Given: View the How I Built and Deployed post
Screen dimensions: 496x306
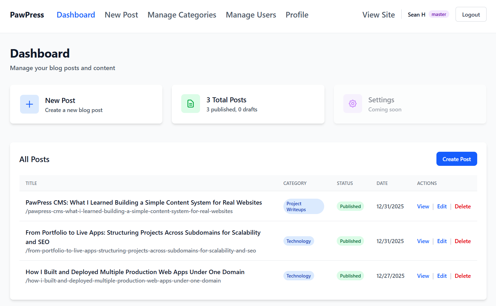Looking at the screenshot, I should pyautogui.click(x=423, y=276).
